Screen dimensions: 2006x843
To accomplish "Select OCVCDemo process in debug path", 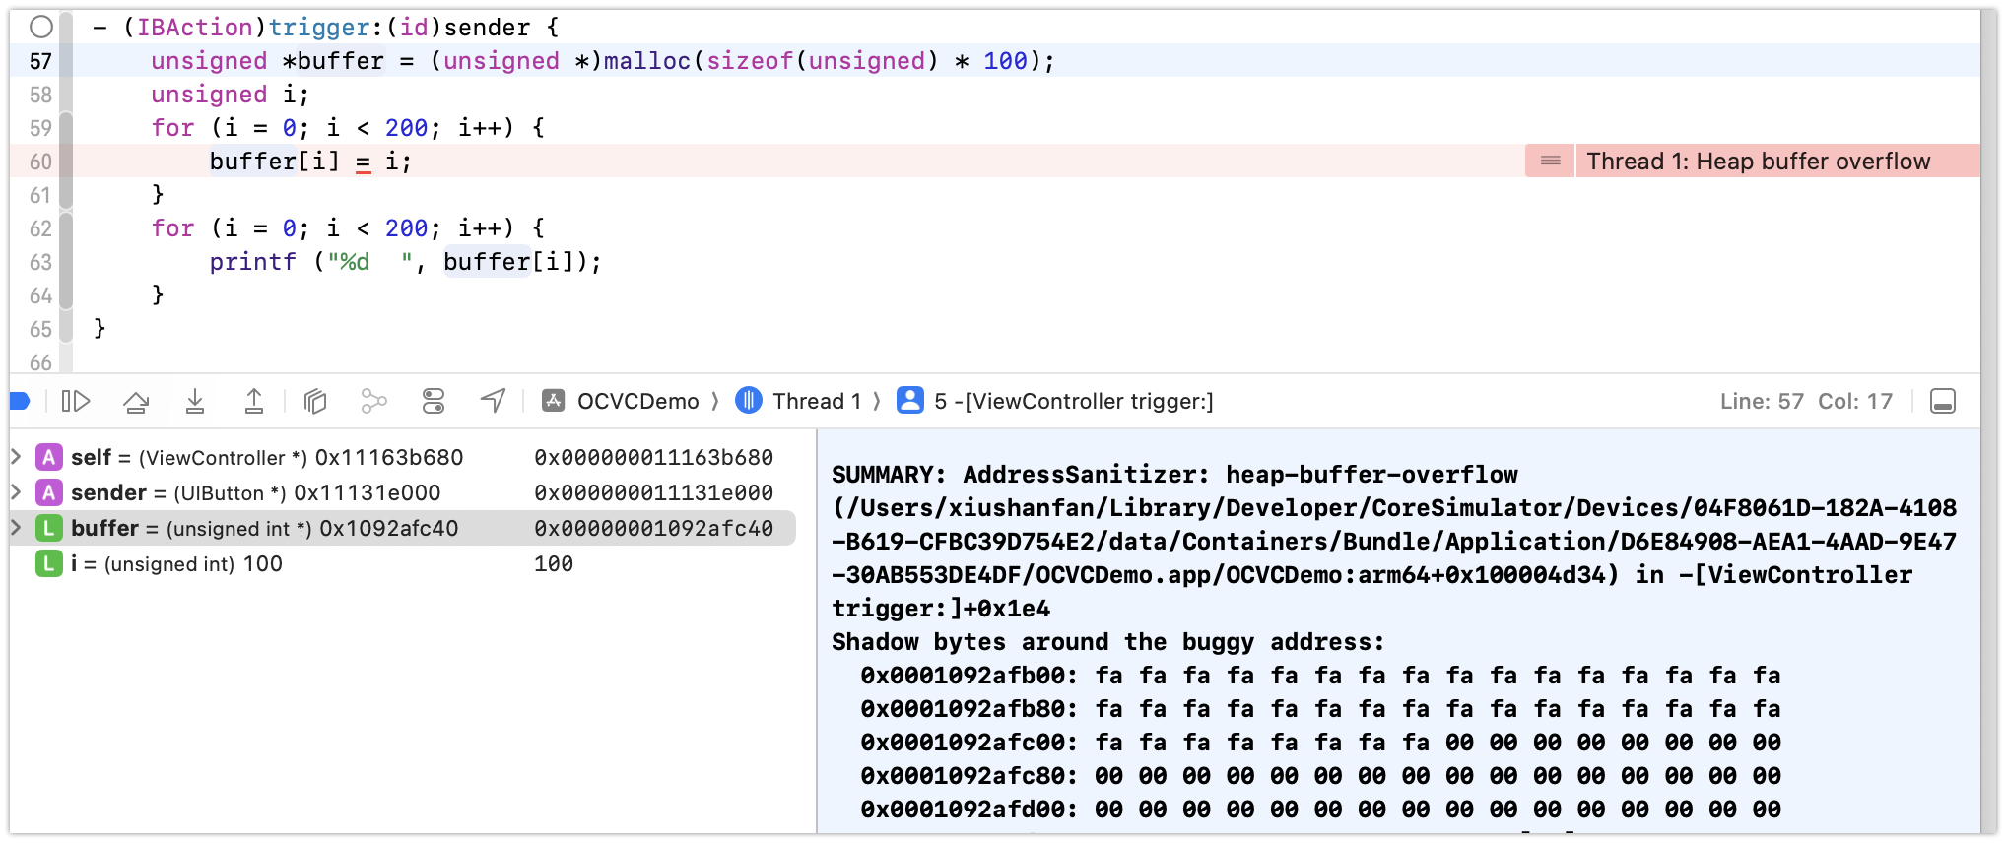I will [622, 401].
